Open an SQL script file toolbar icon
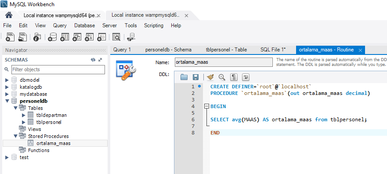387x174 pixels. coord(23,37)
